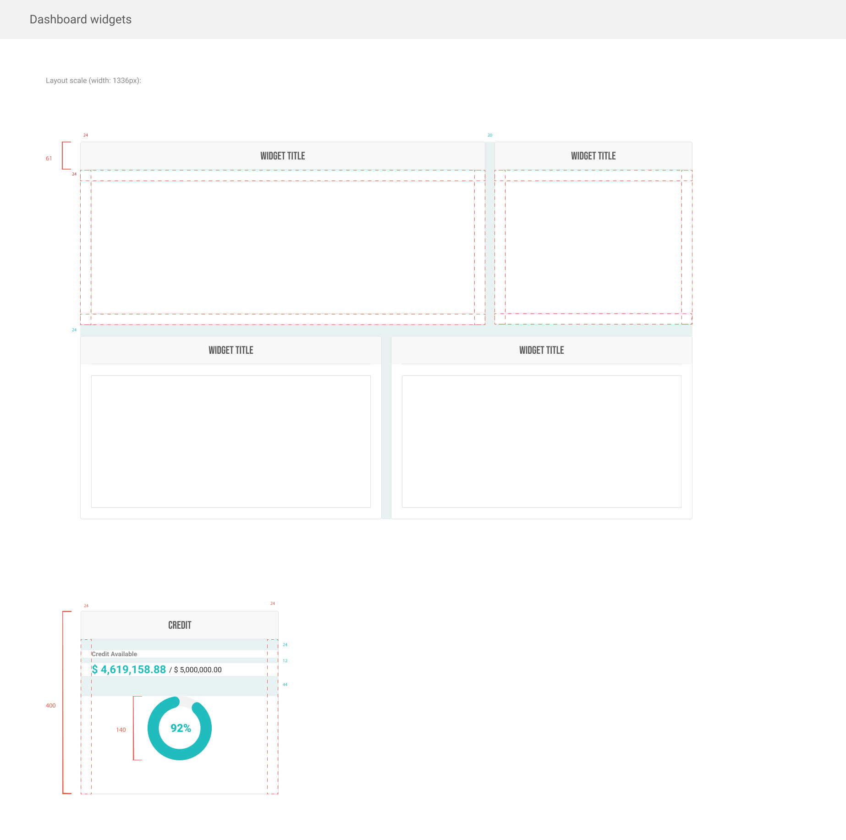Click the teal 20 gutter width label
This screenshot has width=846, height=840.
[490, 135]
